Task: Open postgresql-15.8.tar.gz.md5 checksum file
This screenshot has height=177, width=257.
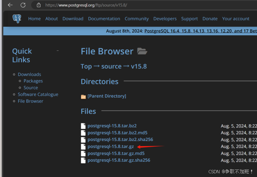Action: (116, 153)
